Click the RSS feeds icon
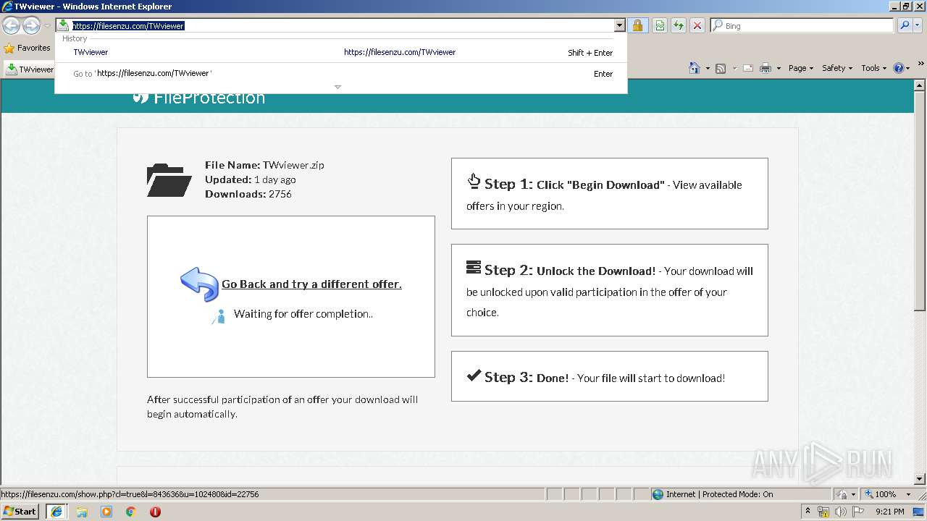This screenshot has width=927, height=521. [x=721, y=68]
